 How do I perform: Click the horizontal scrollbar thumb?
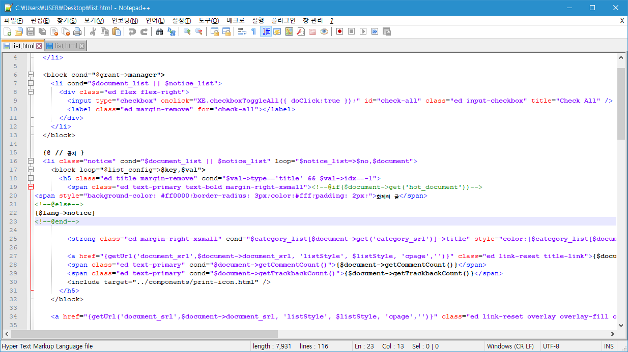tap(145, 334)
